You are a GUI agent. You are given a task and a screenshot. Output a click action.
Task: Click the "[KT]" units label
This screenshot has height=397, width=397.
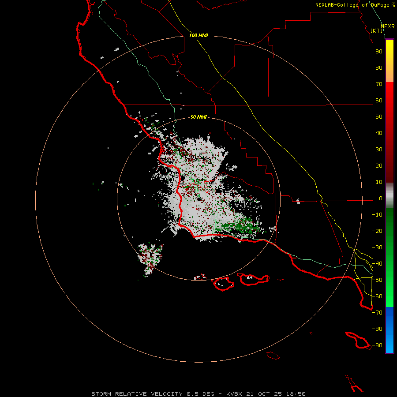point(377,30)
